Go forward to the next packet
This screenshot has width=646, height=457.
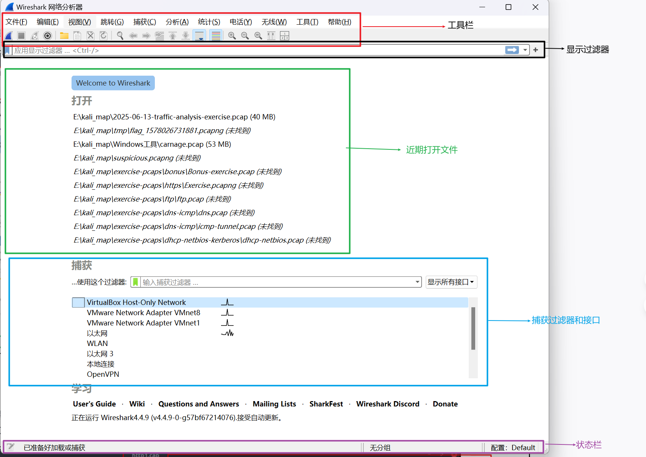click(x=146, y=36)
